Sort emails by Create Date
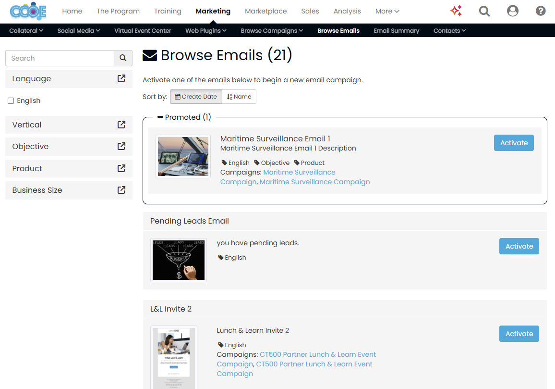This screenshot has width=555, height=389. [196, 97]
